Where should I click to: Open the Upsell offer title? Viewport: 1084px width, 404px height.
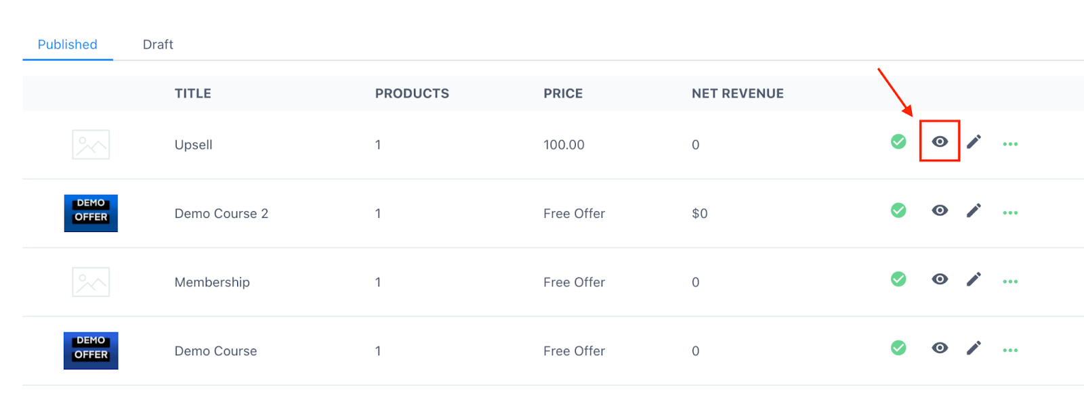[x=194, y=145]
